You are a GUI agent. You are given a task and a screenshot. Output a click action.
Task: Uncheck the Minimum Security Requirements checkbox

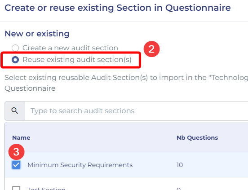point(16,165)
